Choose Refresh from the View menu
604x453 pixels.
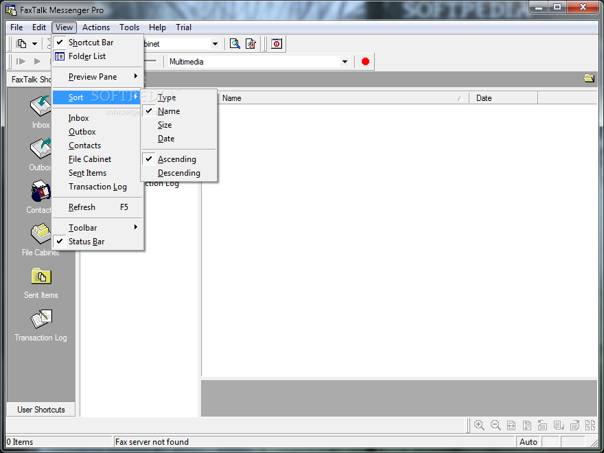coord(98,207)
